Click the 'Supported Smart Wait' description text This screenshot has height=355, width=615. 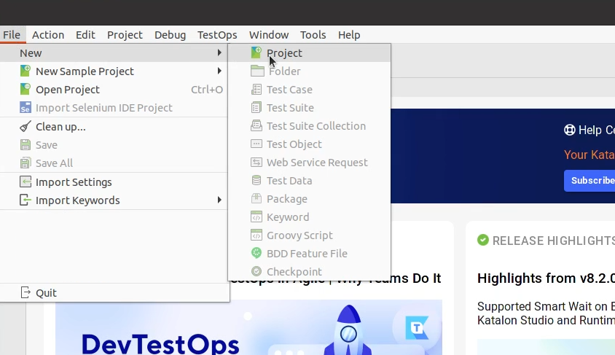point(546,313)
